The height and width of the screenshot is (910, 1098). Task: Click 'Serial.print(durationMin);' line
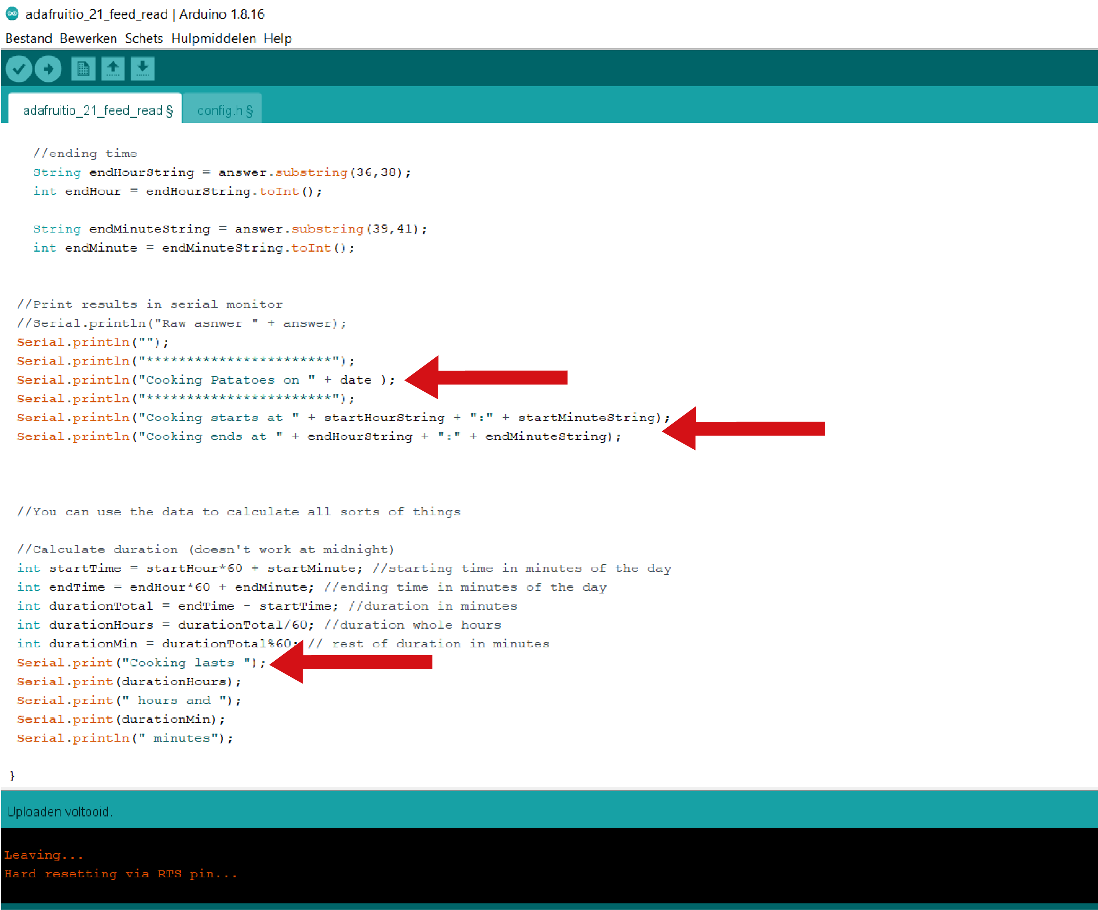(121, 719)
